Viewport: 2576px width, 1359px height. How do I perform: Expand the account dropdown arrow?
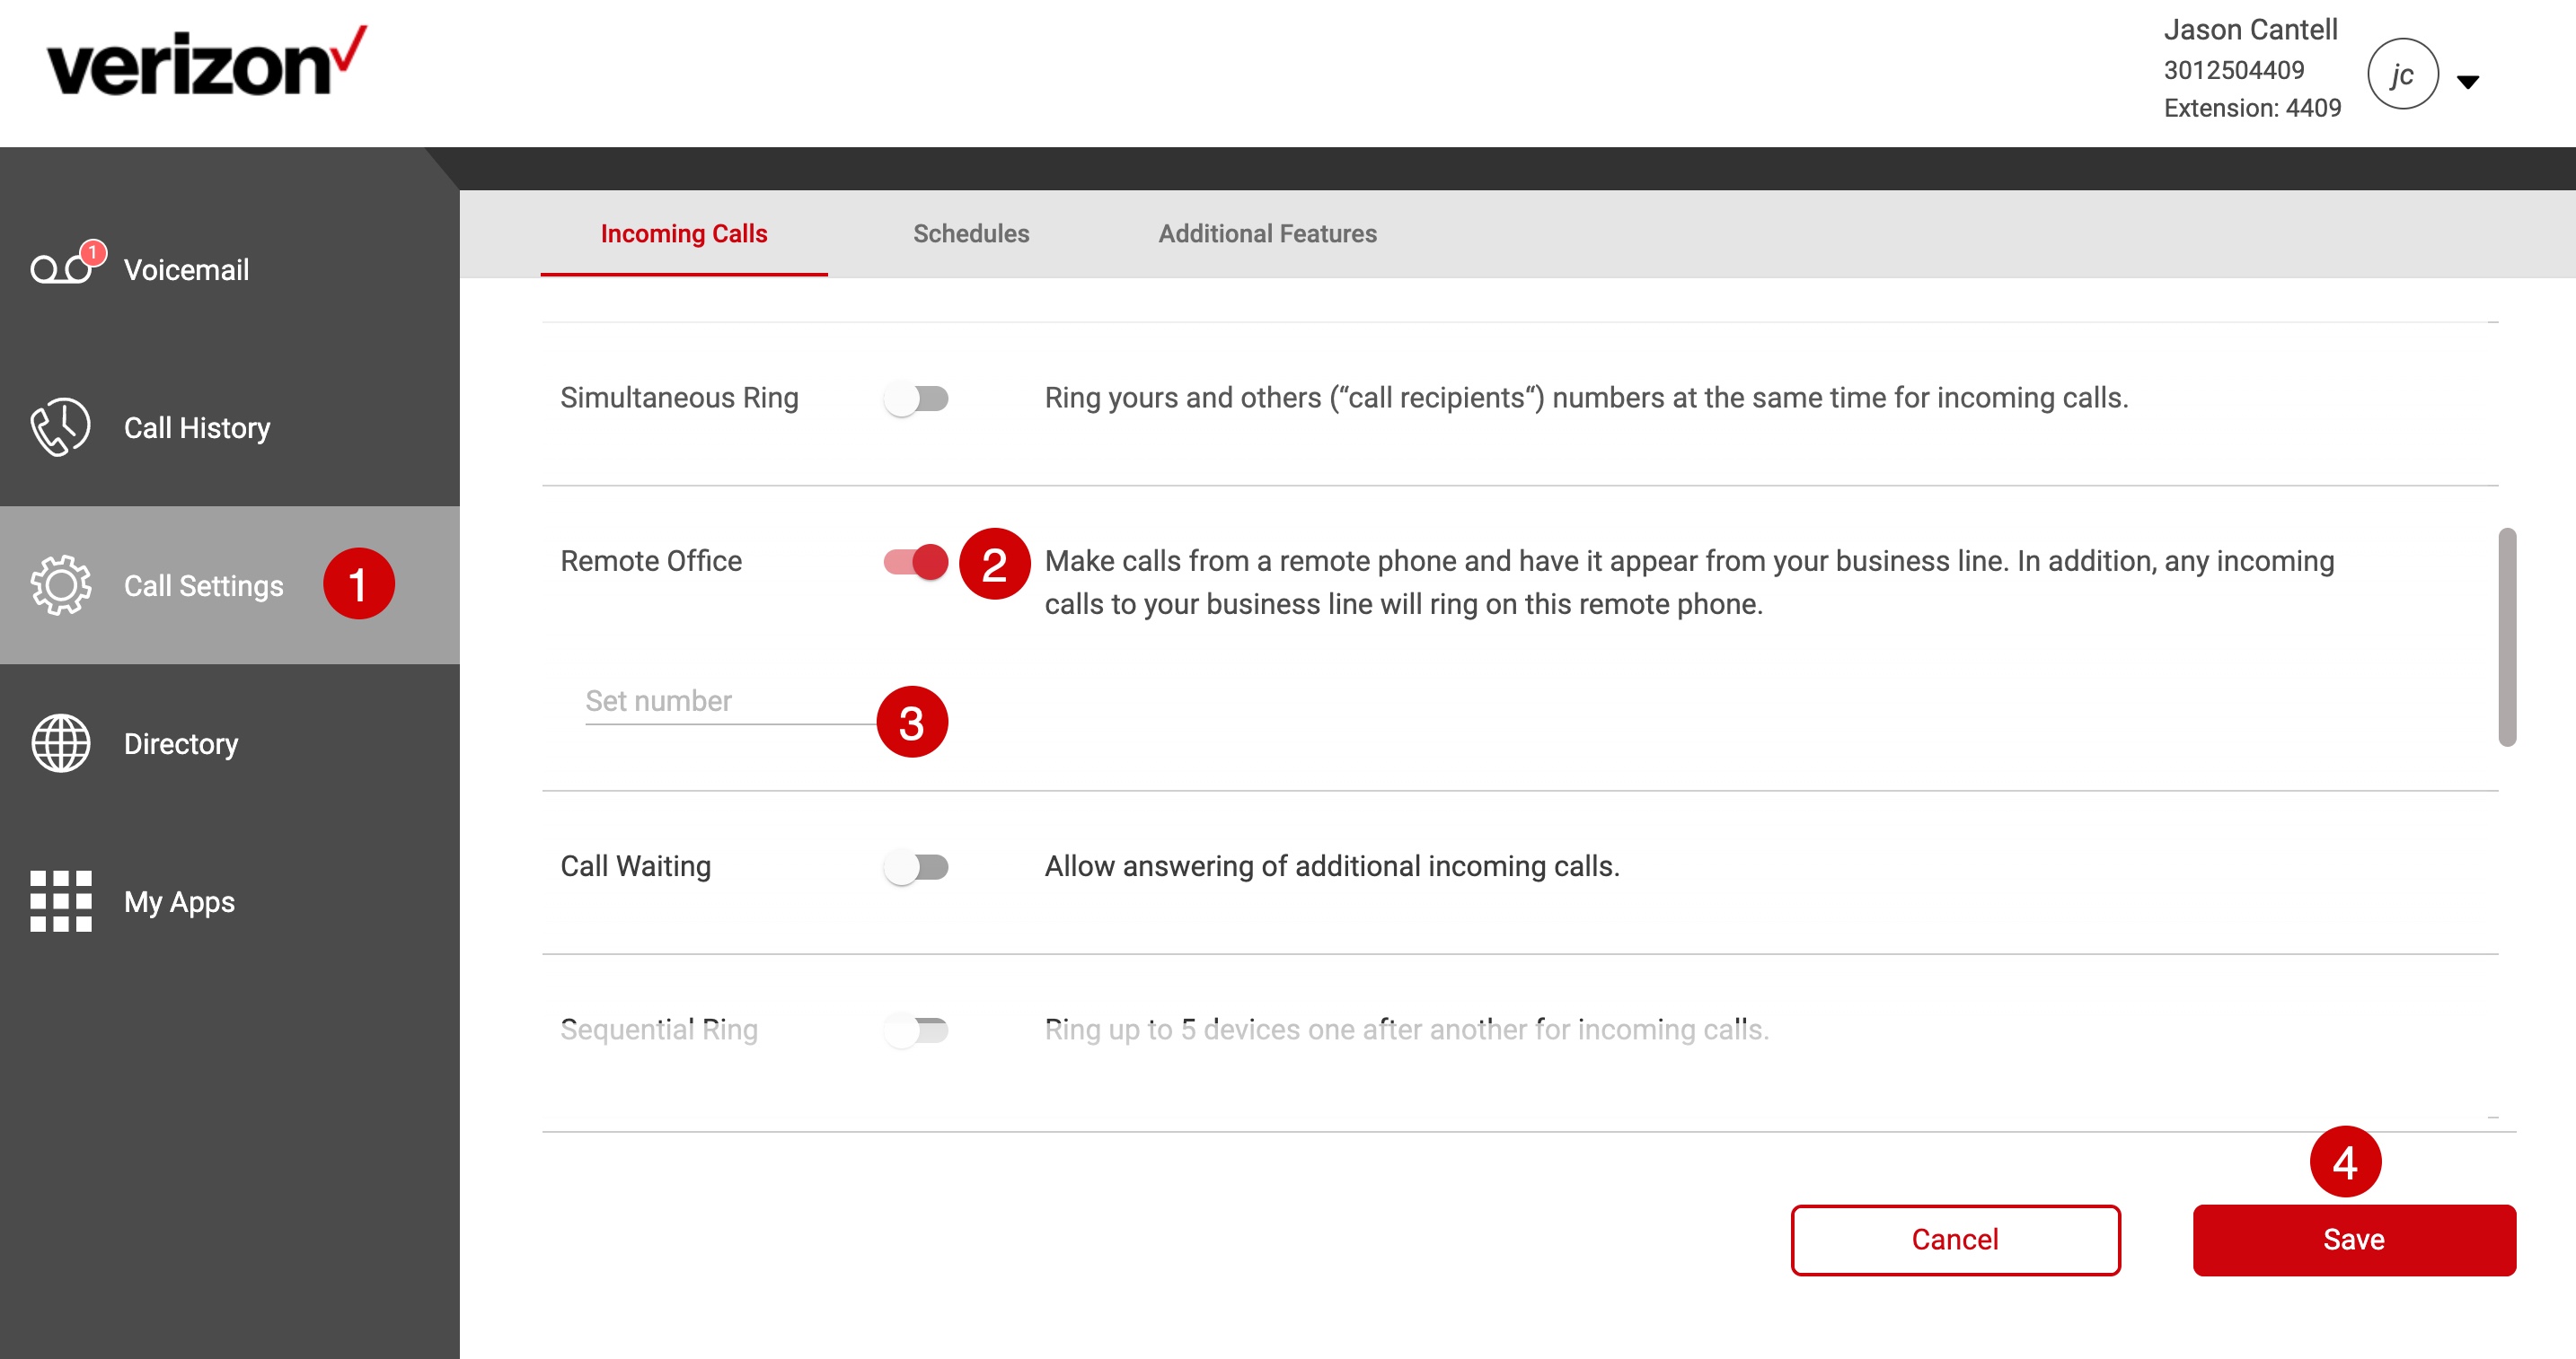click(2468, 82)
